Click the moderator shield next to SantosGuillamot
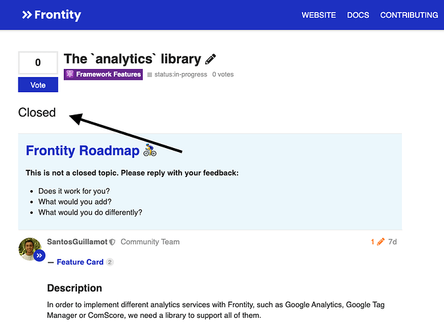 (112, 242)
